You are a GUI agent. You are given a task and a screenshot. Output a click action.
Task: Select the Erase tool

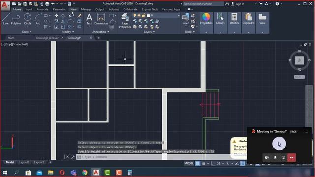coord(80,15)
